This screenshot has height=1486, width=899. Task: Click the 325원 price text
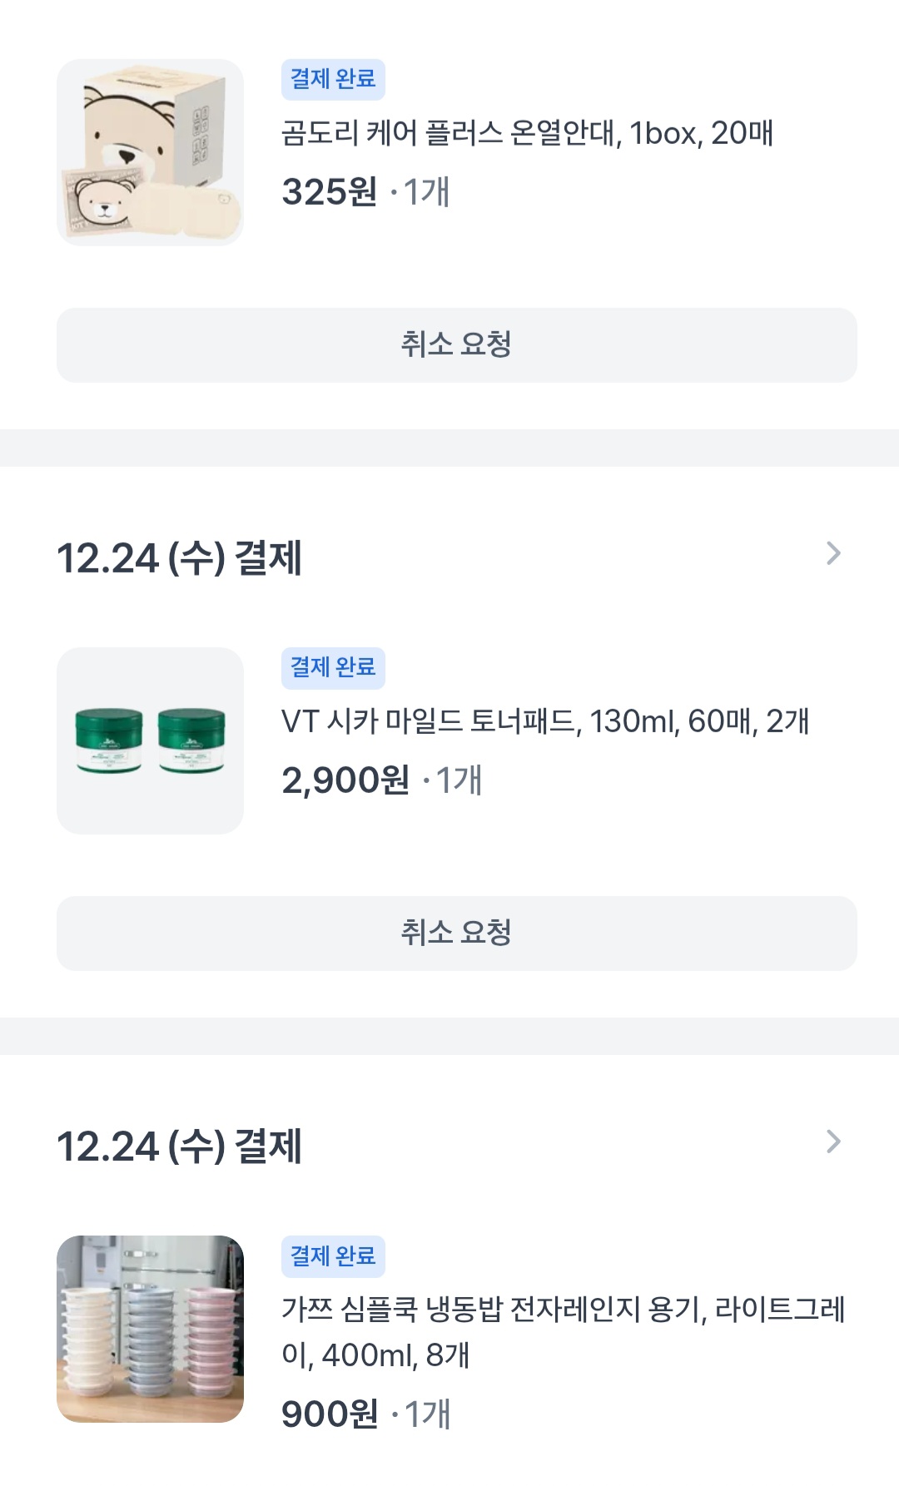point(330,192)
